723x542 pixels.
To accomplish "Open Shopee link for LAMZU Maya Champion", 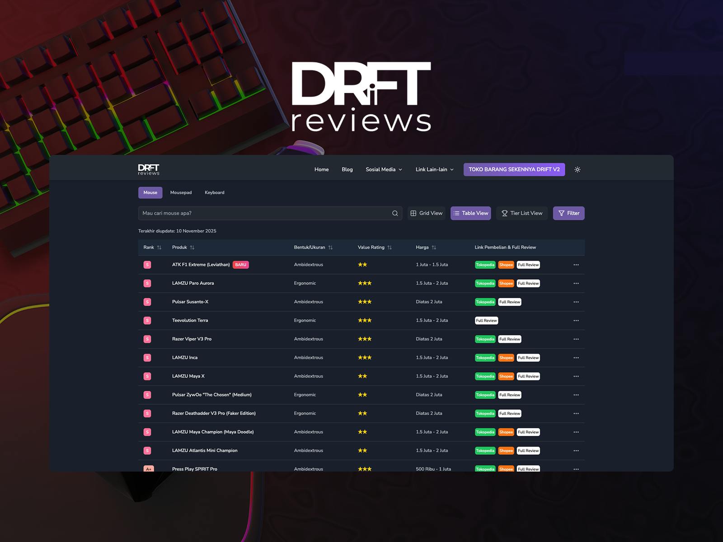I will (506, 432).
